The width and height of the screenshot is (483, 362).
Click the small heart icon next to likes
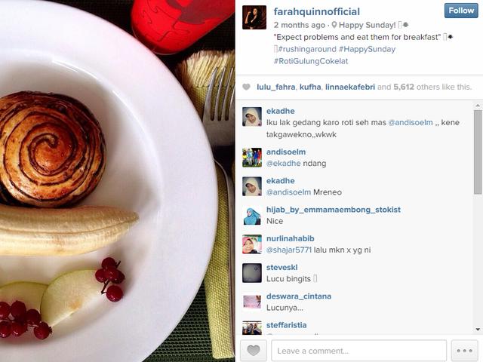tap(246, 87)
